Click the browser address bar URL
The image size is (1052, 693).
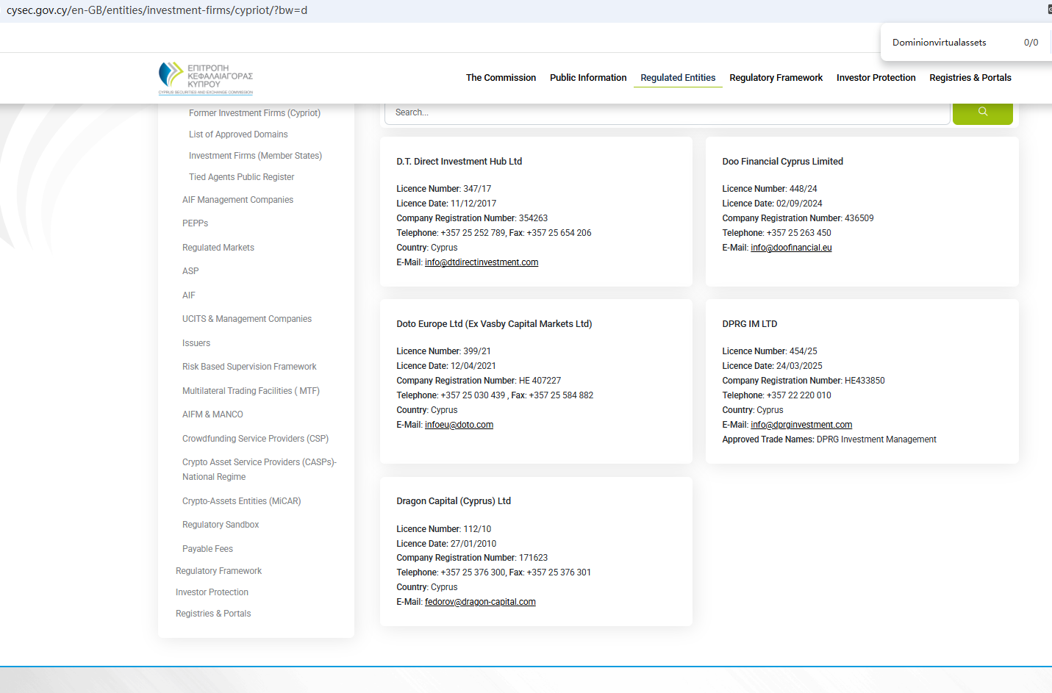click(x=157, y=10)
